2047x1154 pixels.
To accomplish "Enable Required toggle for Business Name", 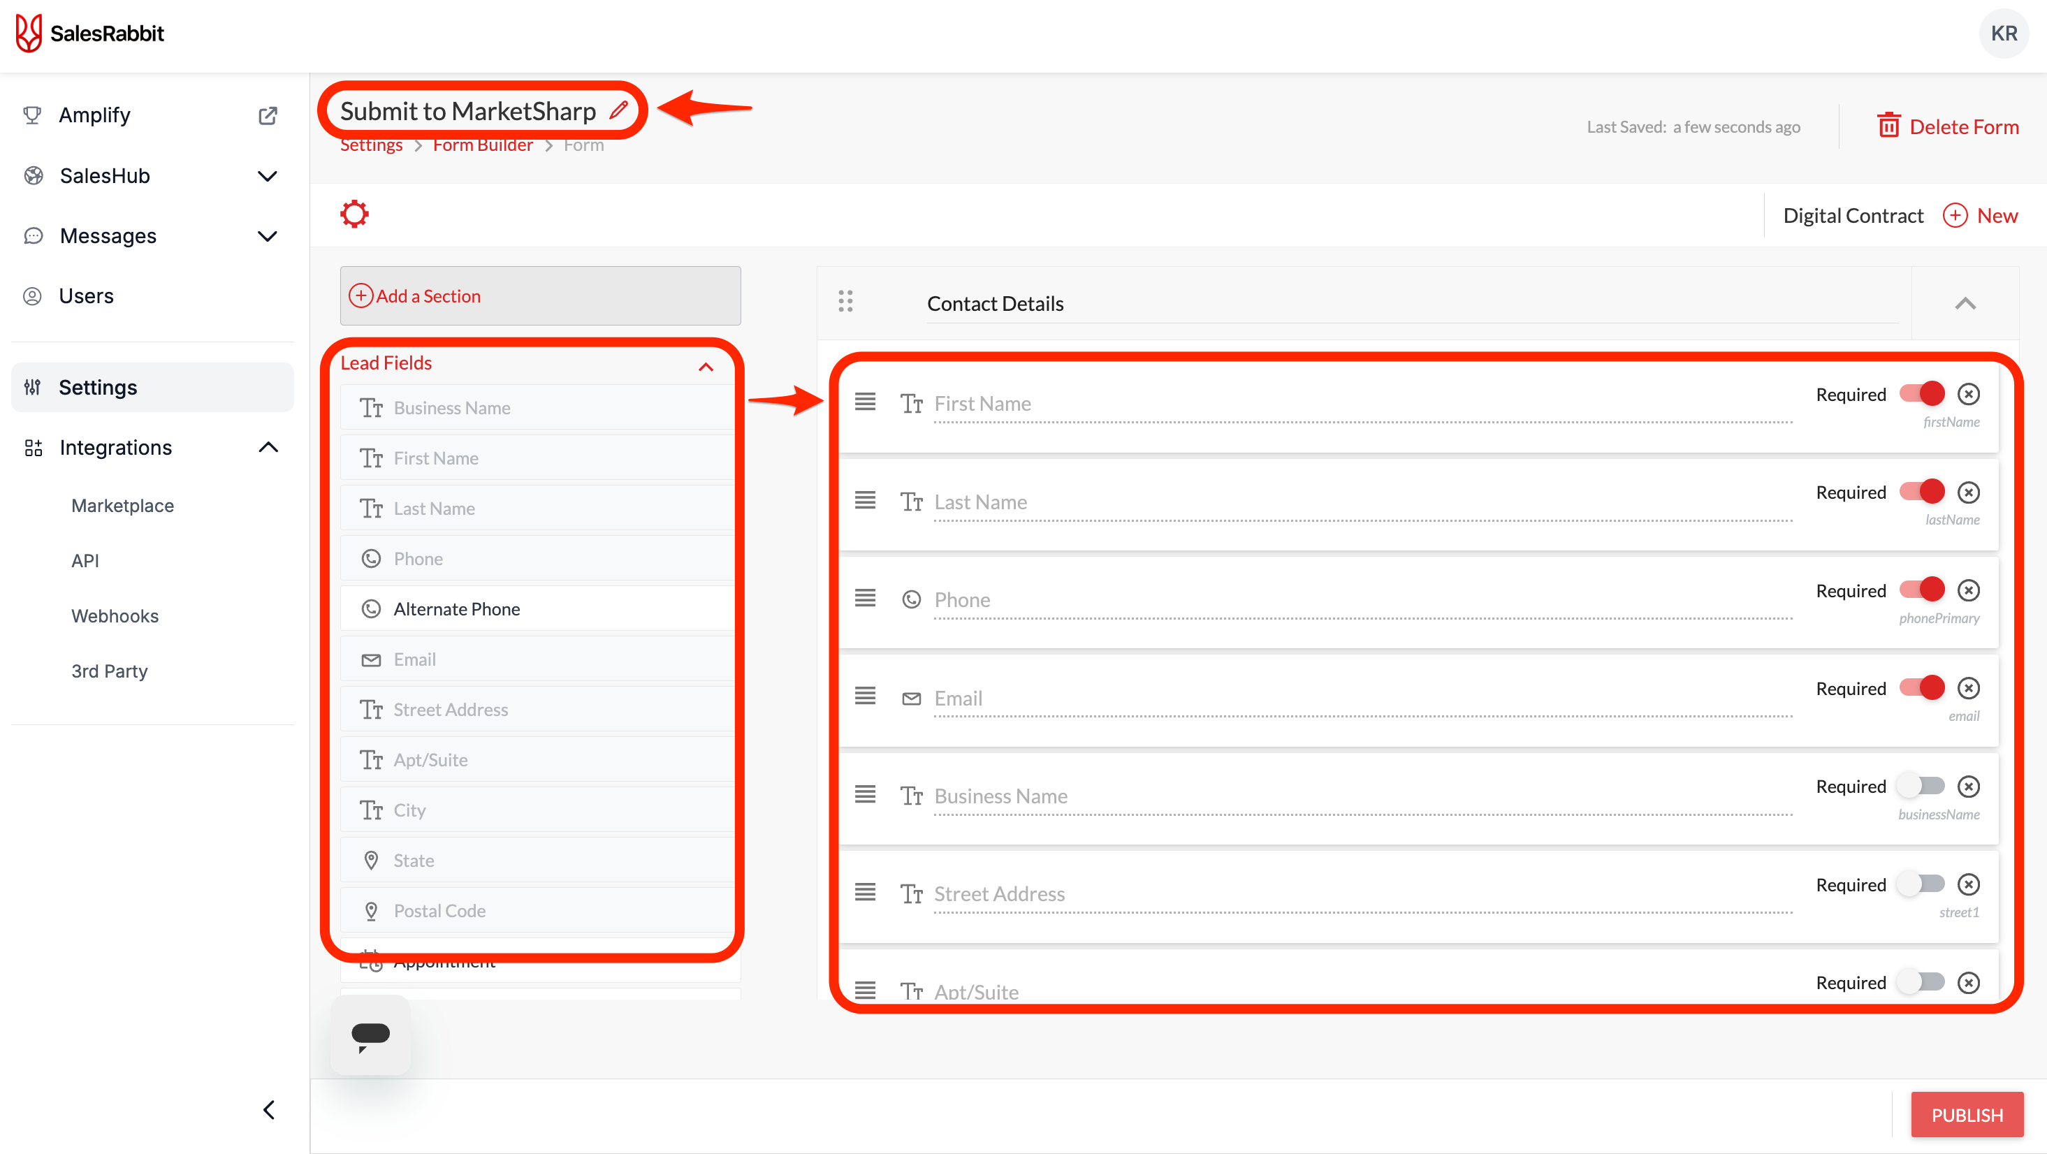I will click(x=1922, y=786).
